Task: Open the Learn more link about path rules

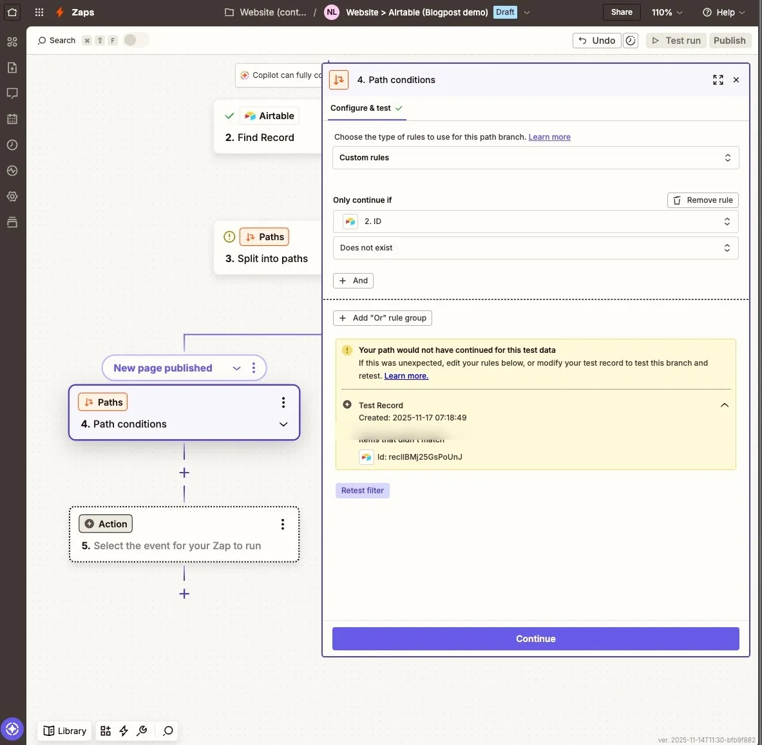Action: click(x=549, y=137)
